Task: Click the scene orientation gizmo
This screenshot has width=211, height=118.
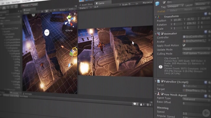Action: [x=69, y=21]
